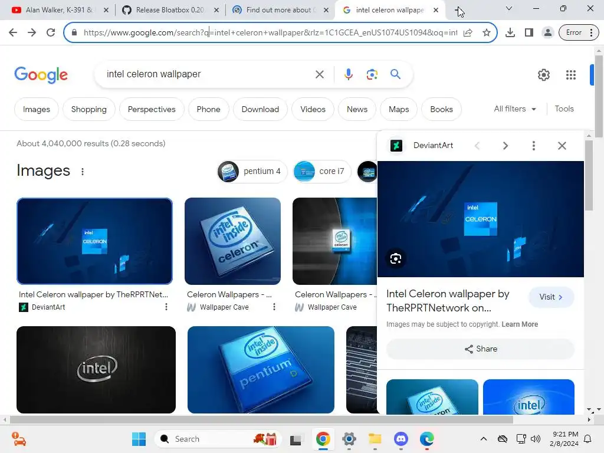Image resolution: width=604 pixels, height=453 pixels.
Task: Open the Chrome profile avatar menu
Action: click(x=547, y=32)
